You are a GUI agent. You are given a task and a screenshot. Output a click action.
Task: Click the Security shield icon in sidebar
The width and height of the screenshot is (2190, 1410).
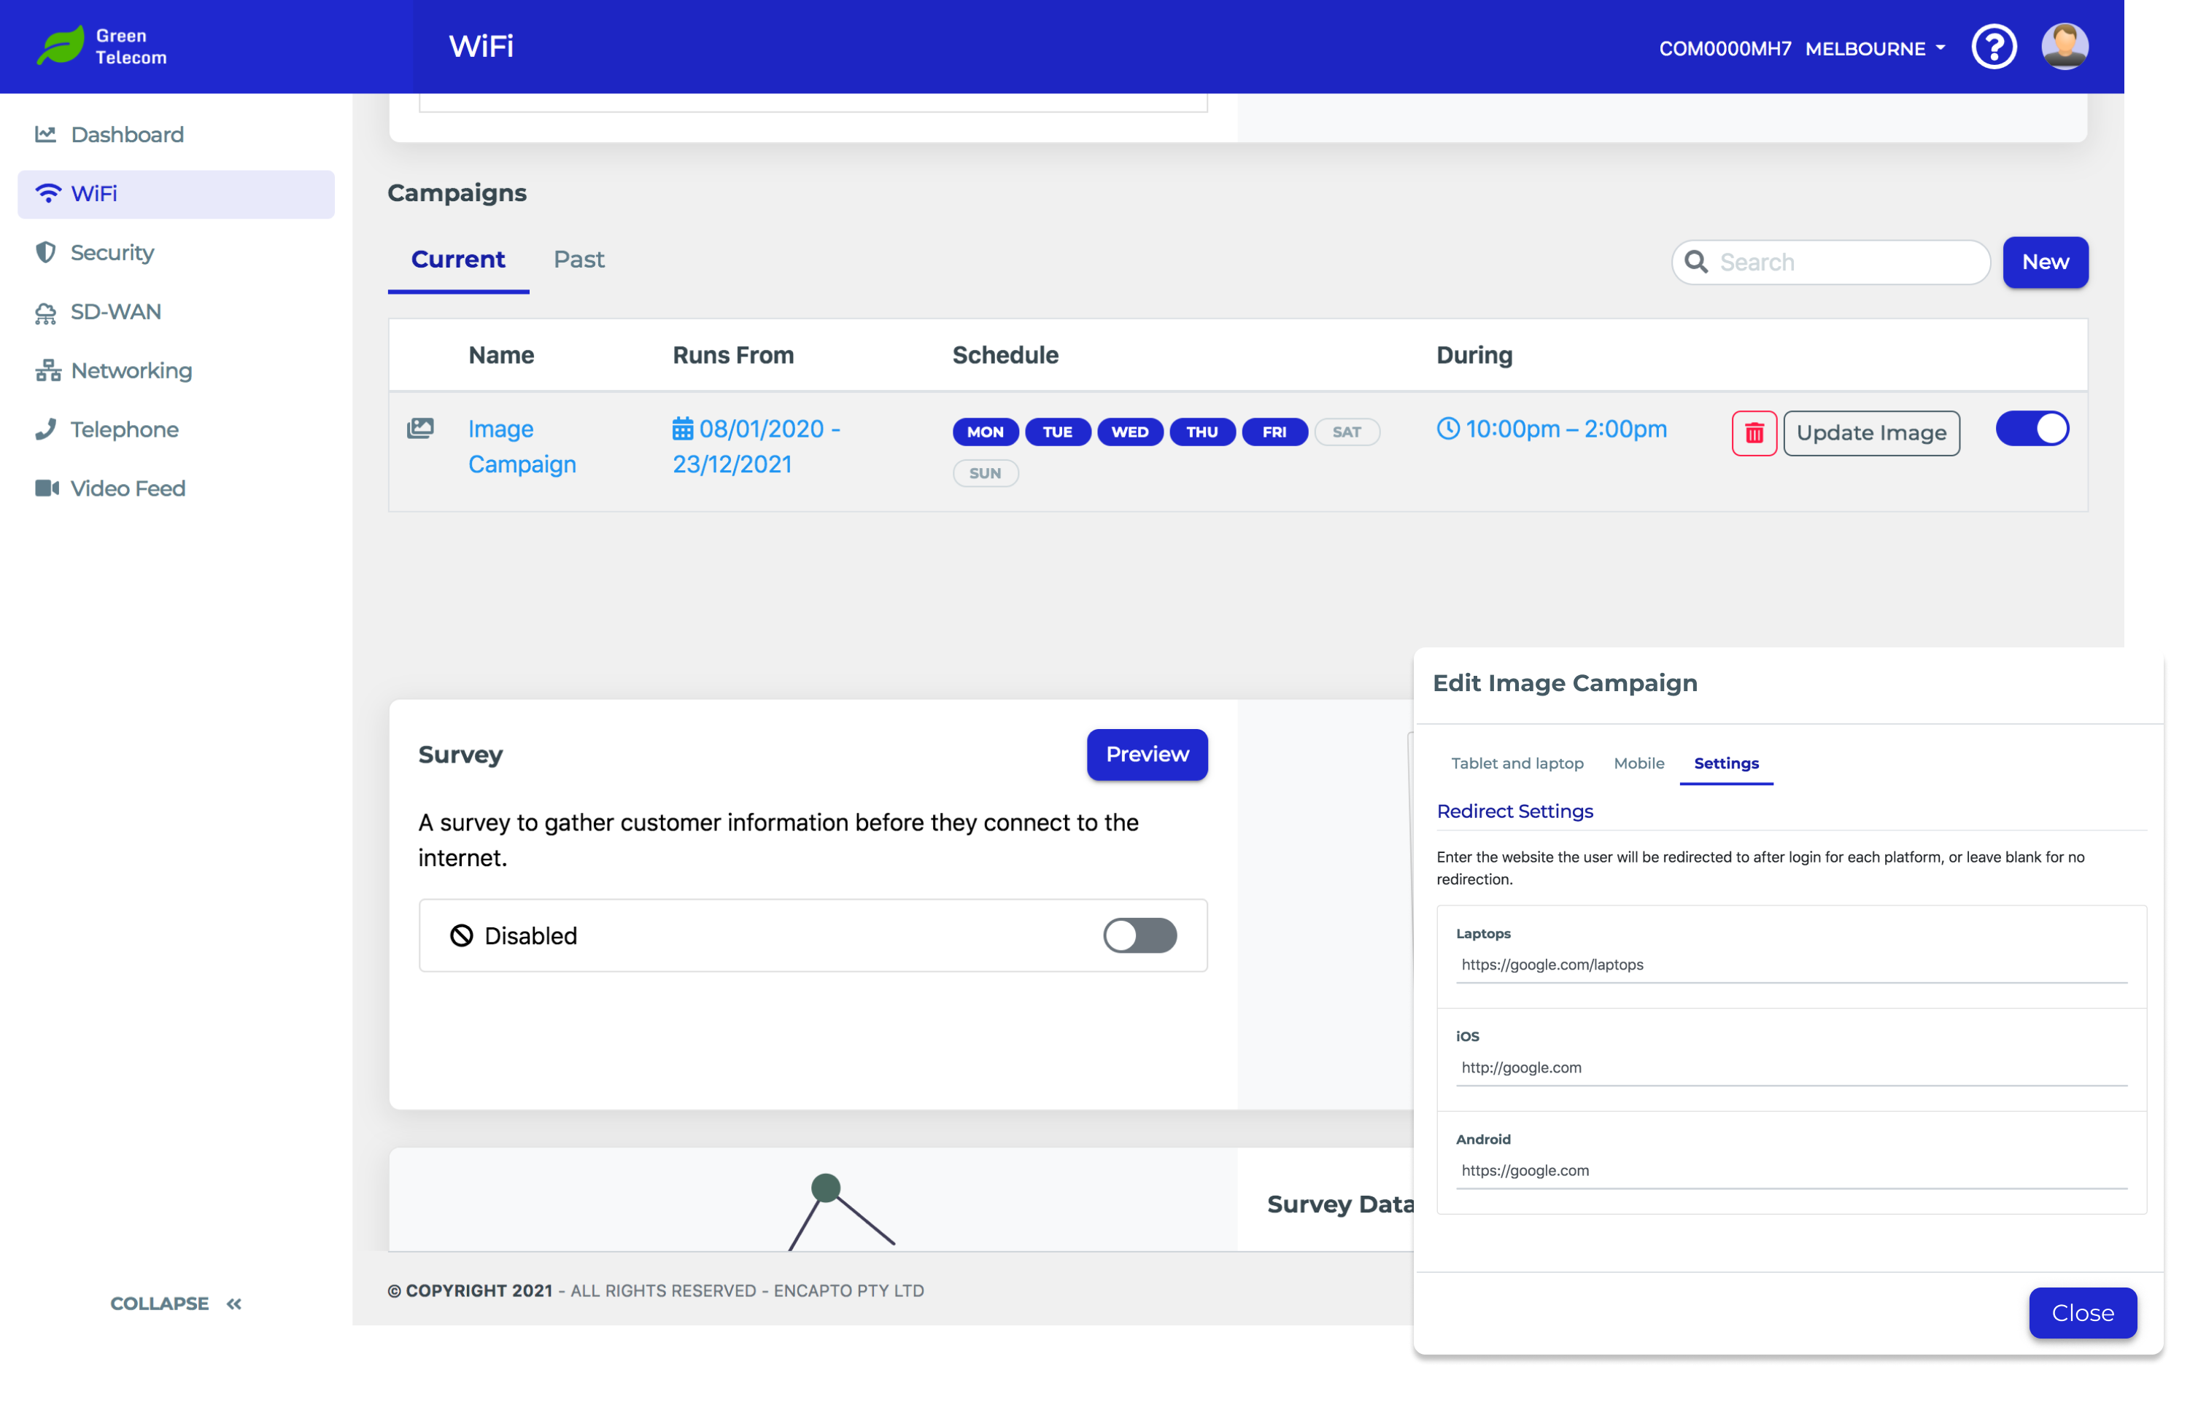coord(46,253)
